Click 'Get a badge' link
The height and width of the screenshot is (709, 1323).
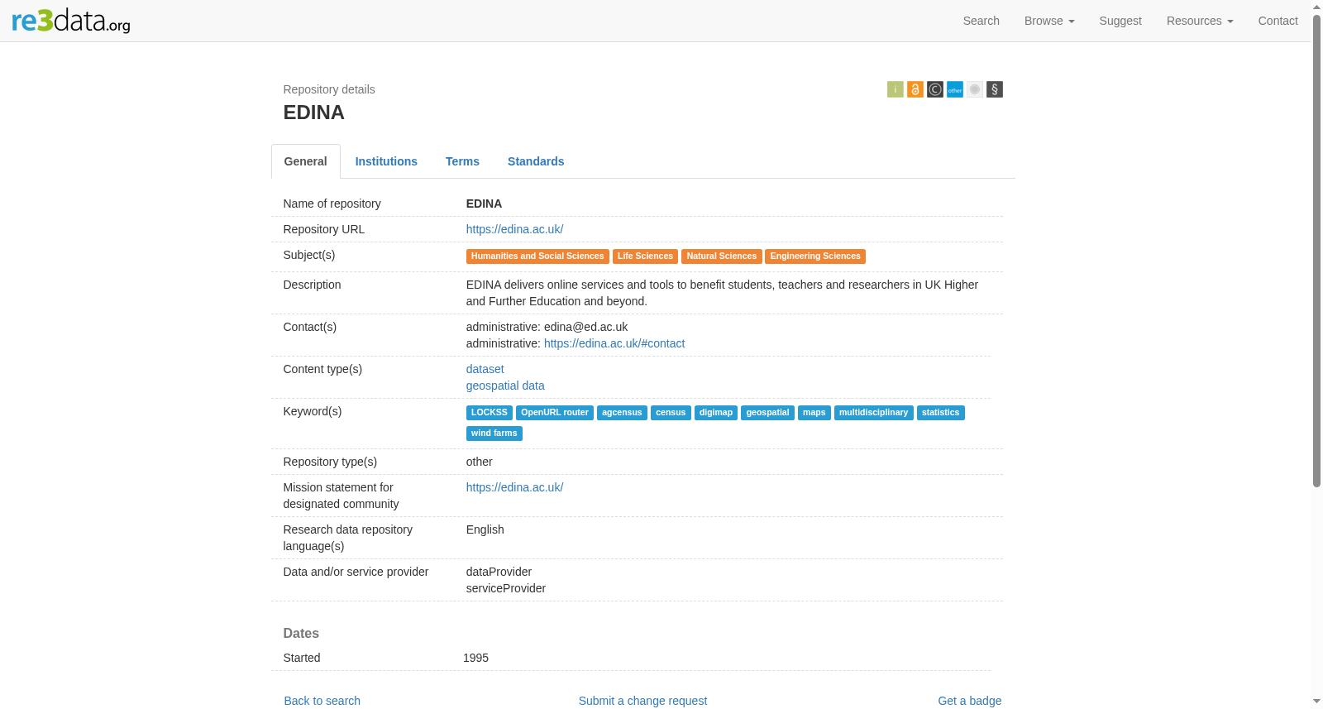(969, 701)
